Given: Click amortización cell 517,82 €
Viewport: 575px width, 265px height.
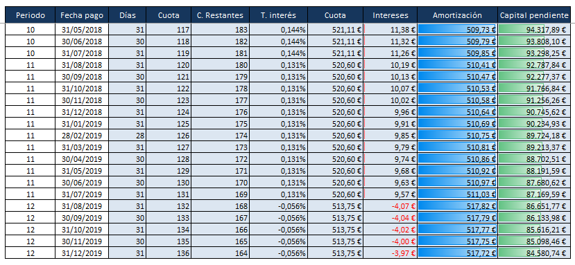Looking at the screenshot, I should click(457, 206).
